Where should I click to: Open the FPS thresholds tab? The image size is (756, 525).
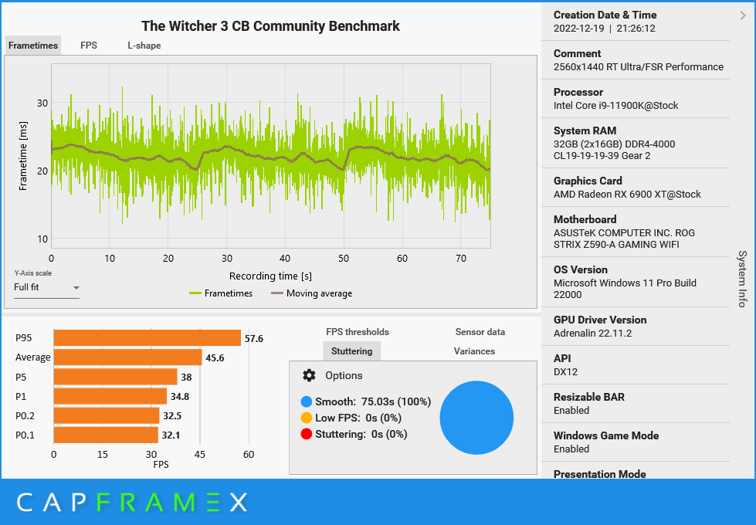(358, 332)
